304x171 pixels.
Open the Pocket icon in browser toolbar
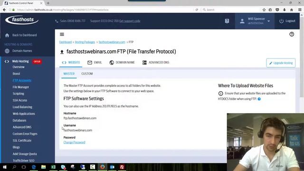point(277,9)
